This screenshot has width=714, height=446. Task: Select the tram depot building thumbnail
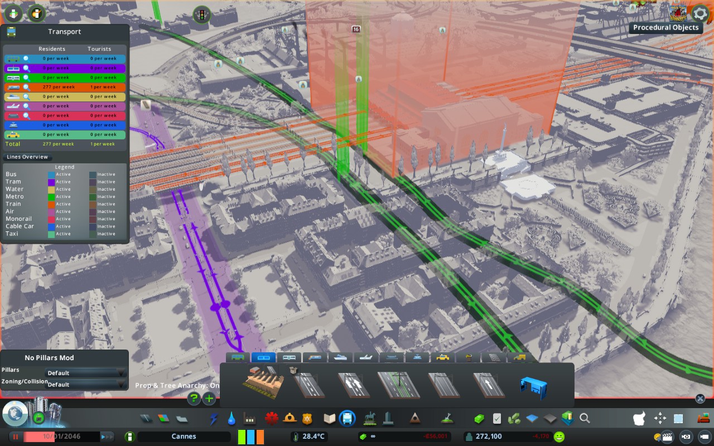264,384
